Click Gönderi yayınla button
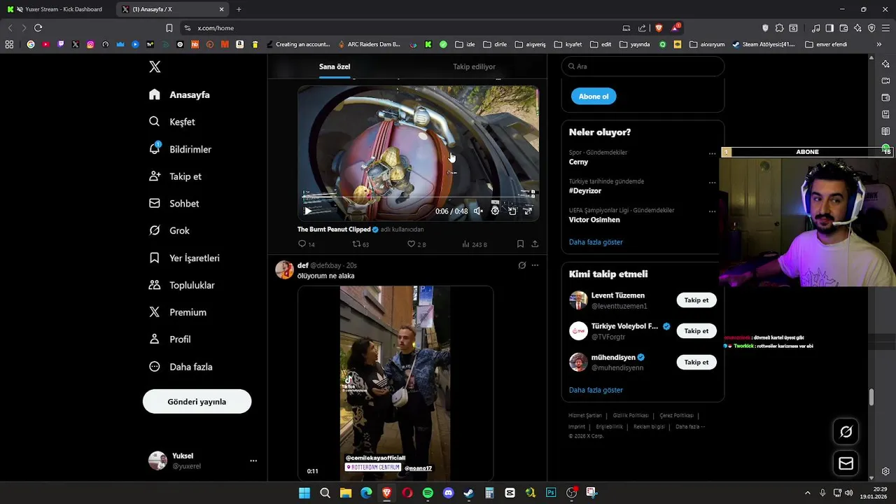The width and height of the screenshot is (896, 504). point(197,402)
